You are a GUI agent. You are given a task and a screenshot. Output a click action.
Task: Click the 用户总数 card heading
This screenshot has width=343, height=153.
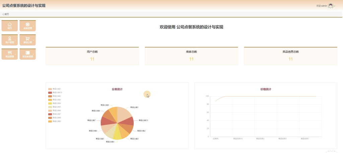(x=92, y=52)
